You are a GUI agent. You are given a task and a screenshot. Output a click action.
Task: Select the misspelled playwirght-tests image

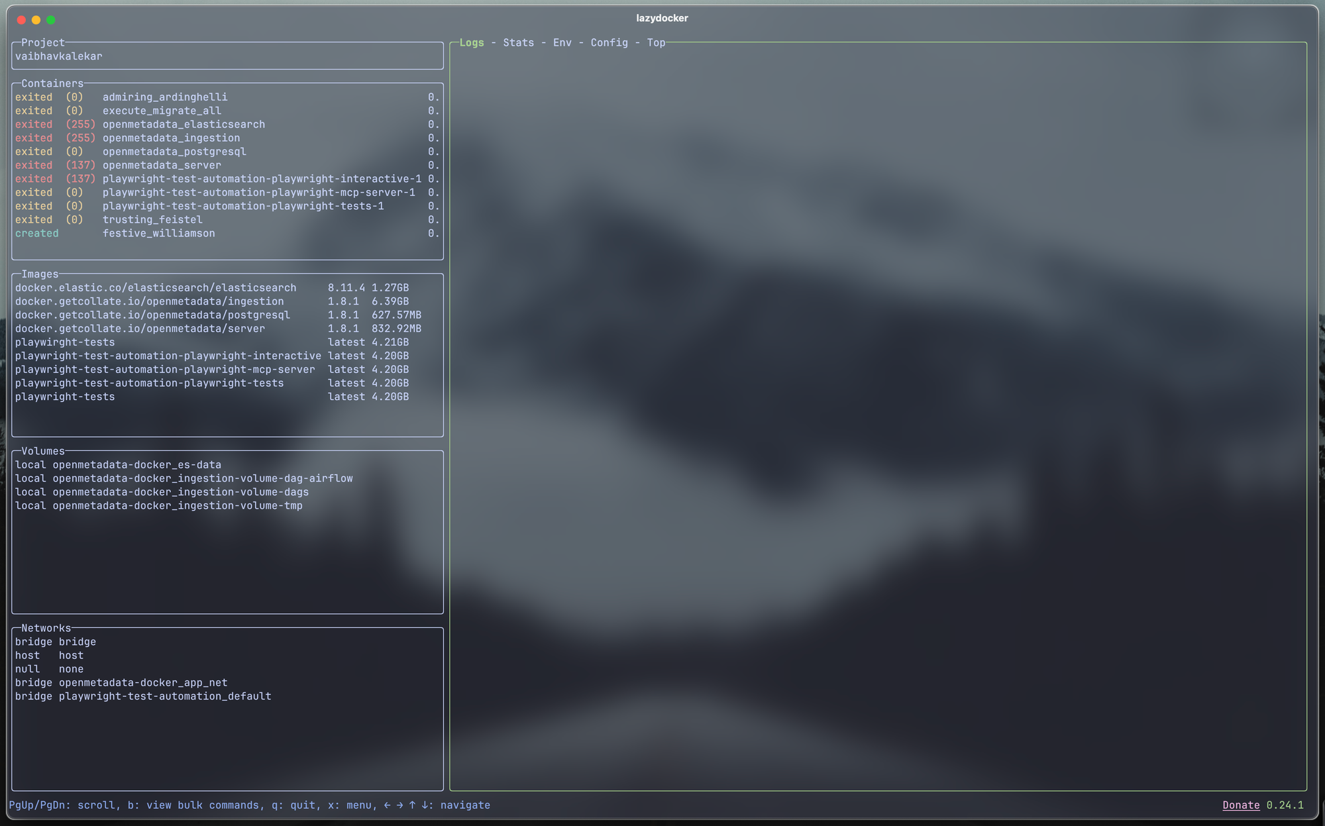tap(65, 342)
